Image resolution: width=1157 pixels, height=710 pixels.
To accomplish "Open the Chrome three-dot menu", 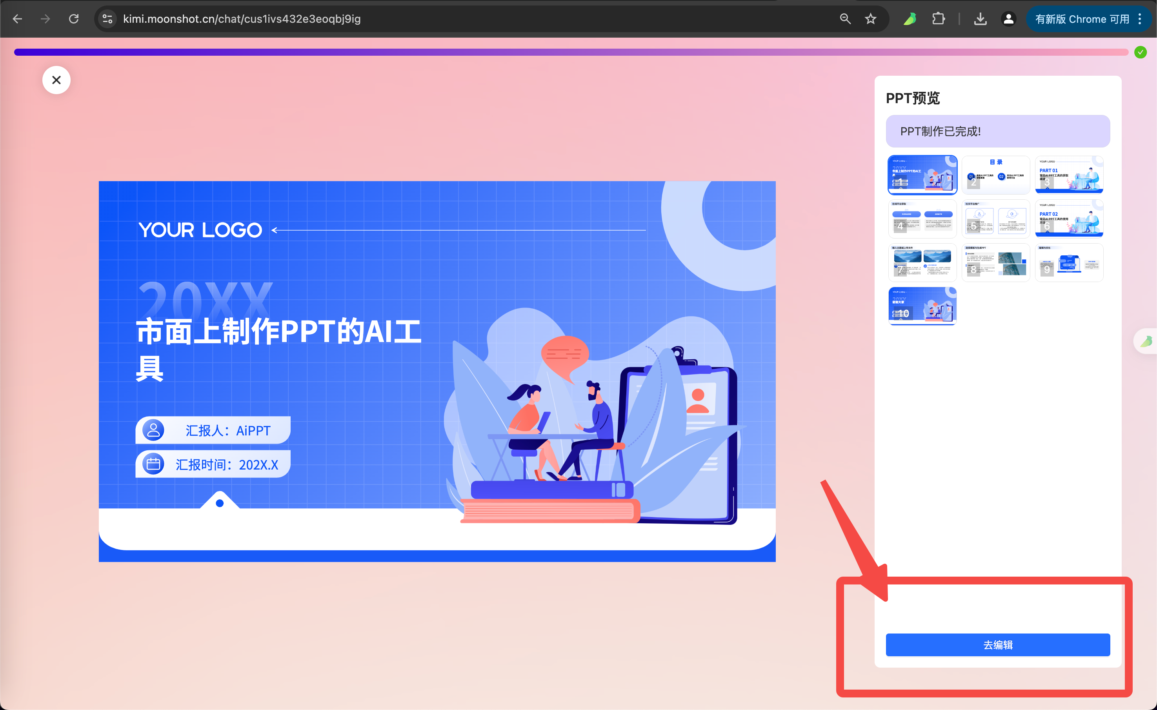I will tap(1140, 19).
